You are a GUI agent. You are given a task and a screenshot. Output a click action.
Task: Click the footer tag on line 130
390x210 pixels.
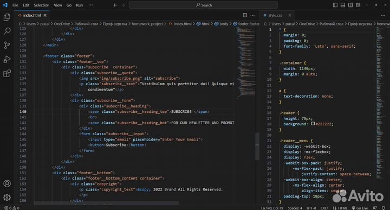(52, 56)
